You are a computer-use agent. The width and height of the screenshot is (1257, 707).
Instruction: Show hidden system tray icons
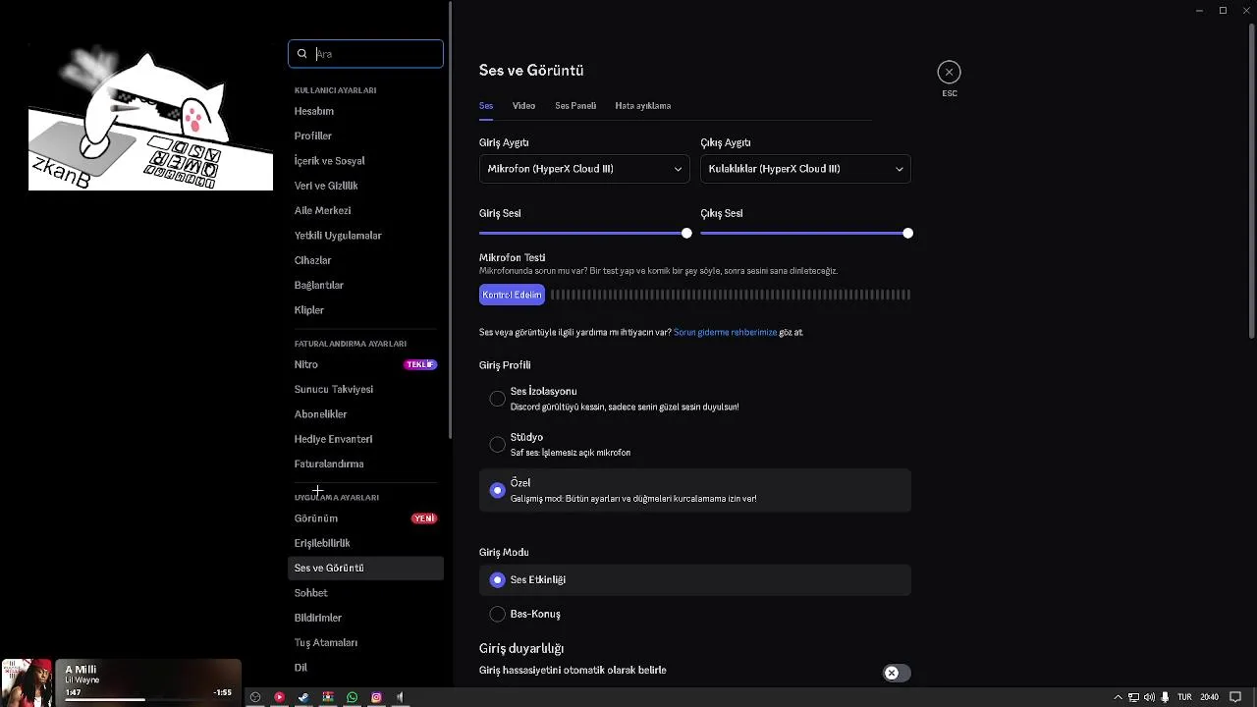click(1118, 697)
